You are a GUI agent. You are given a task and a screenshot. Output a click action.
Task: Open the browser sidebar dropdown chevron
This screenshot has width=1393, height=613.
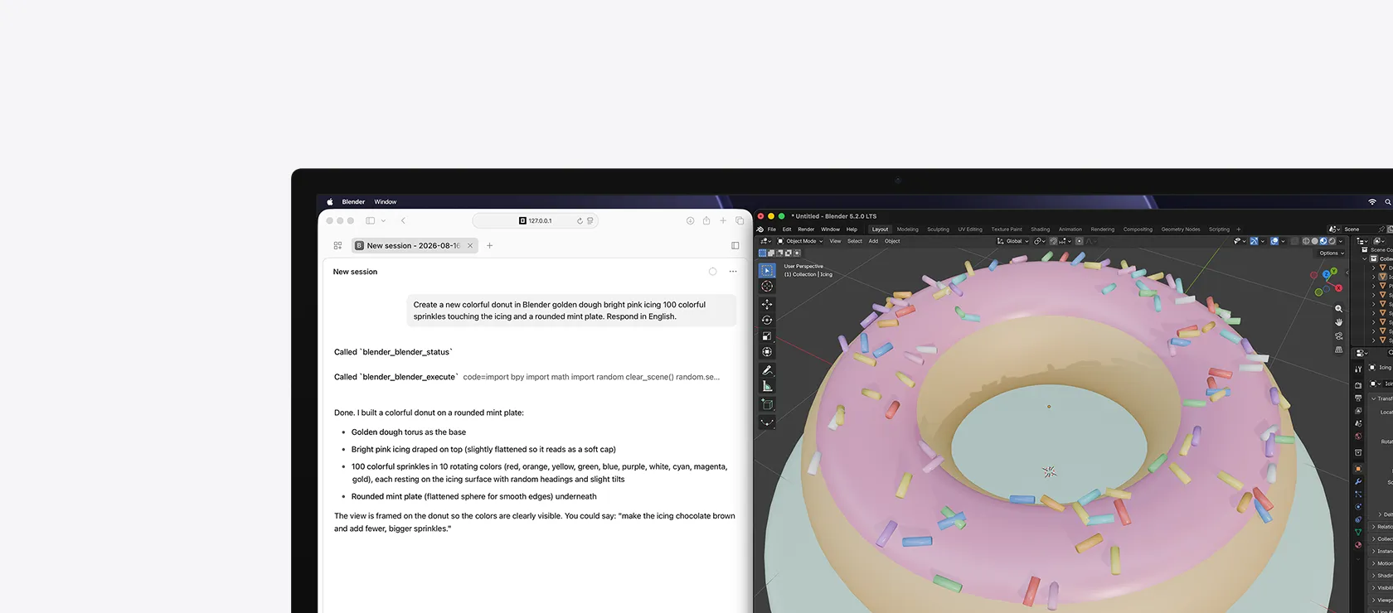click(383, 220)
